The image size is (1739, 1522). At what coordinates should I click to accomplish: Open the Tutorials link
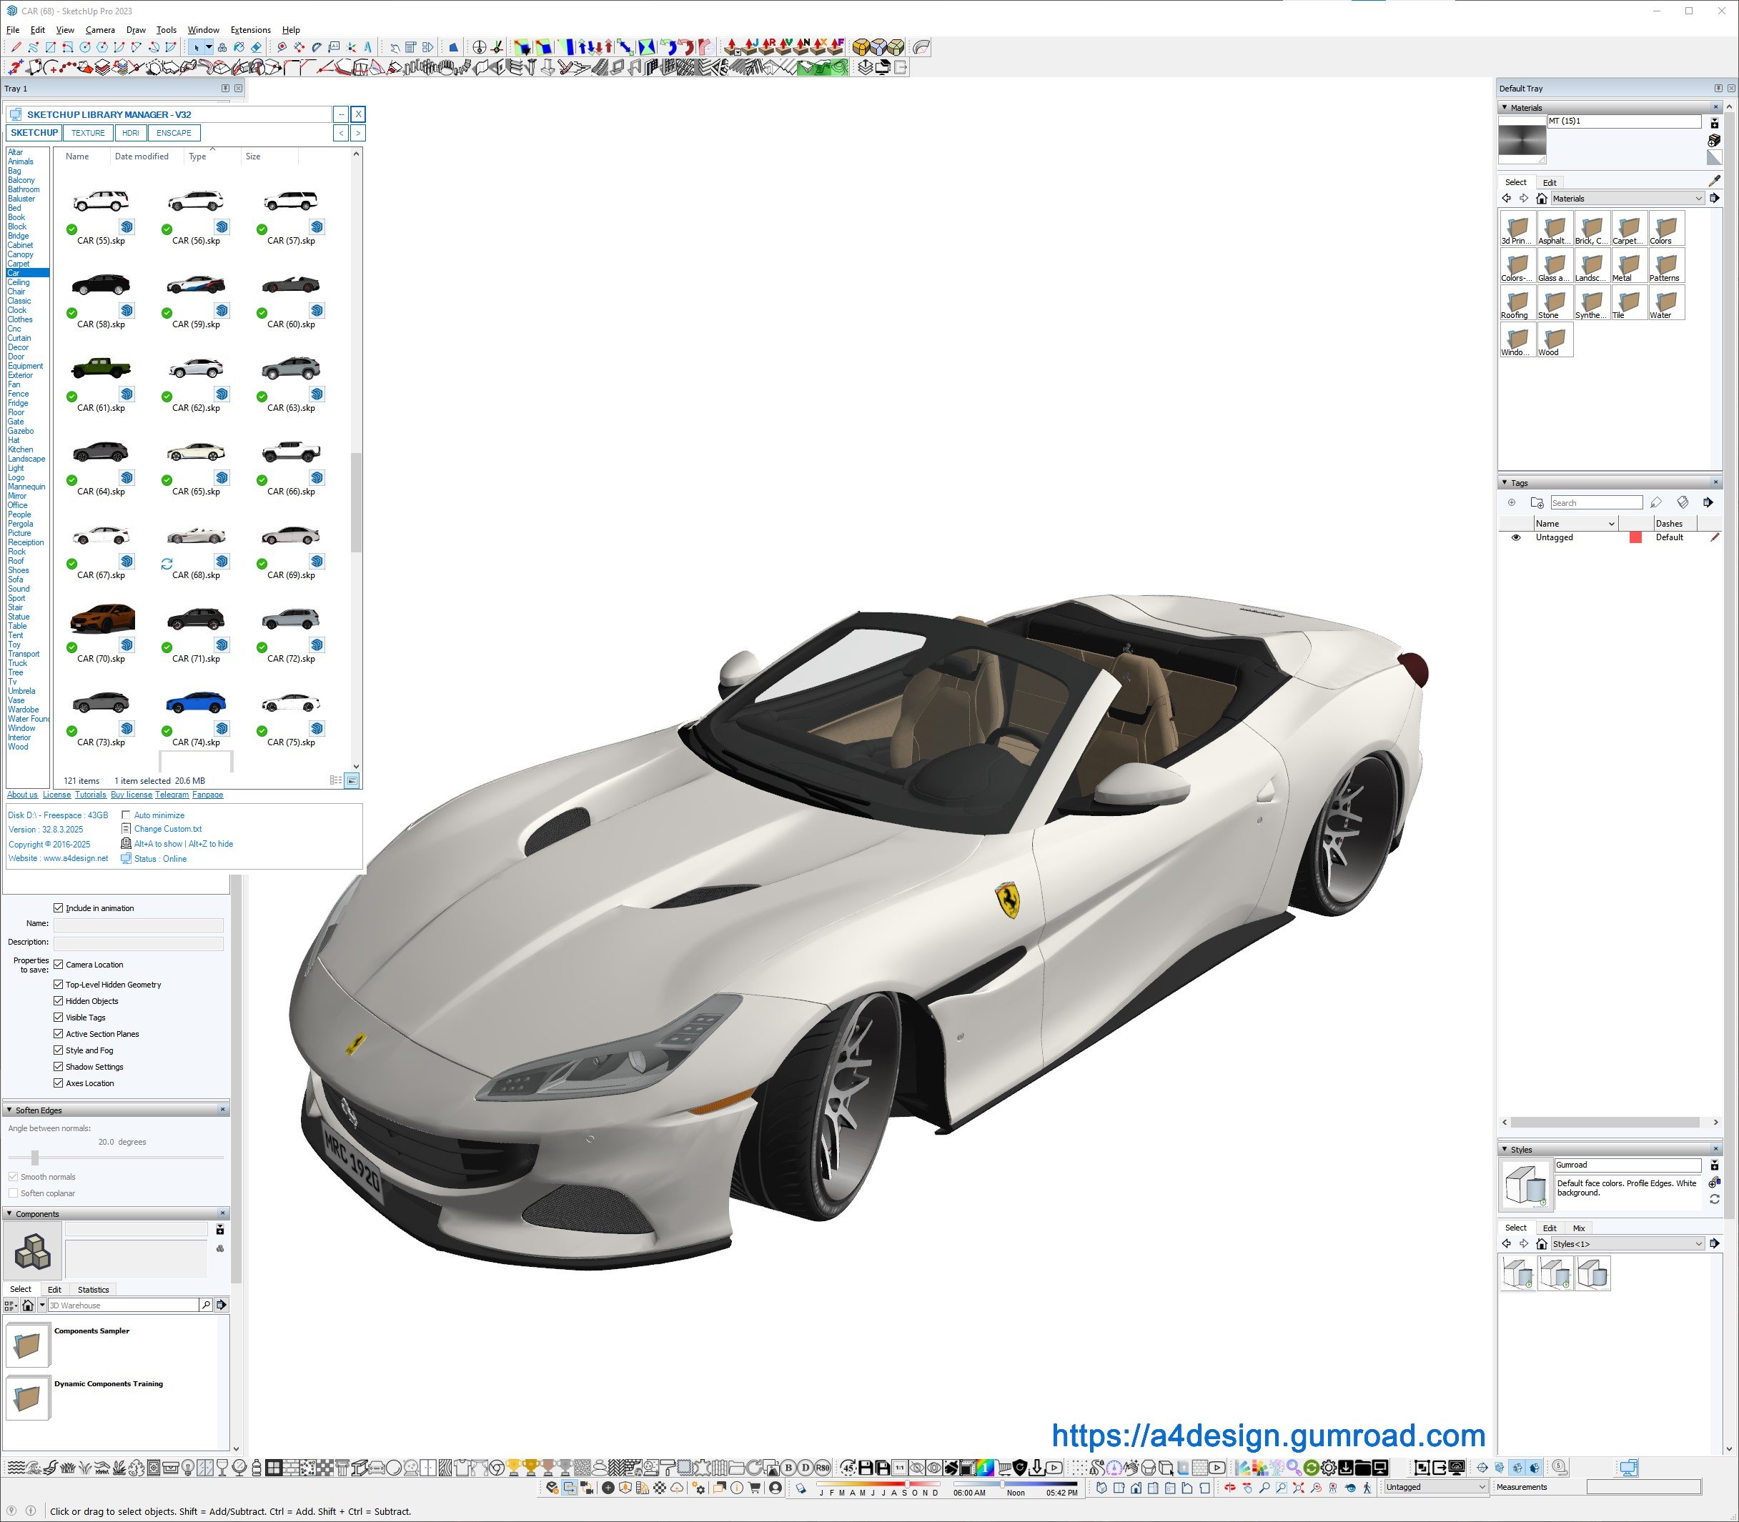[90, 795]
